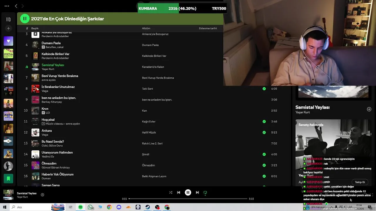
Task: Toggle saved checkmark for Utanıyorum Halimden
Action: point(264,154)
